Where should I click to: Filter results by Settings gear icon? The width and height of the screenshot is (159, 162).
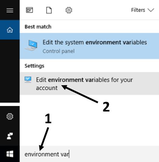69,10
